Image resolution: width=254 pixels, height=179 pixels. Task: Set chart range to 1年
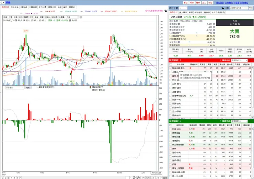[153, 178]
